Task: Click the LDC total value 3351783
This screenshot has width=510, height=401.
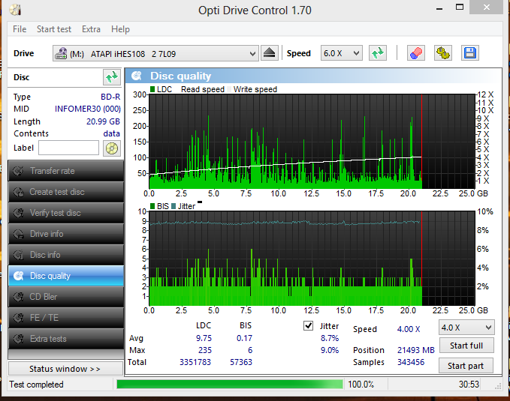Action: click(195, 362)
